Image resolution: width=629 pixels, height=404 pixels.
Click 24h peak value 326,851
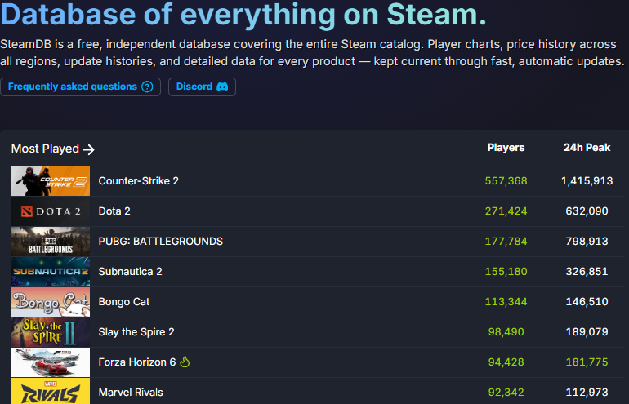tap(587, 271)
